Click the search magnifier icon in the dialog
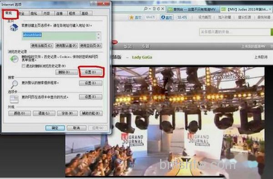The height and width of the screenshot is (179, 273). [x=14, y=85]
